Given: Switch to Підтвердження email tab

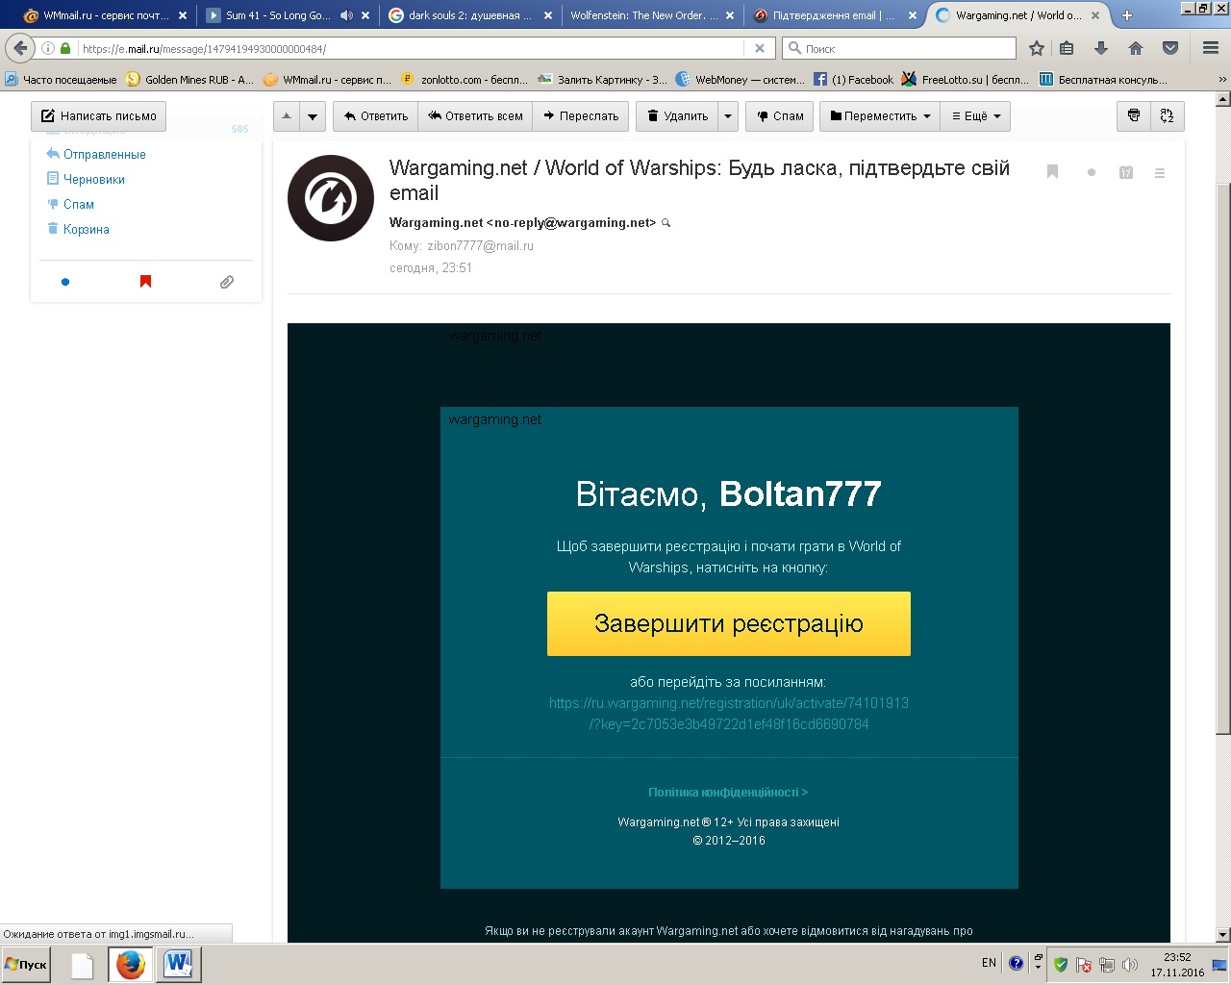Looking at the screenshot, I should pyautogui.click(x=837, y=15).
